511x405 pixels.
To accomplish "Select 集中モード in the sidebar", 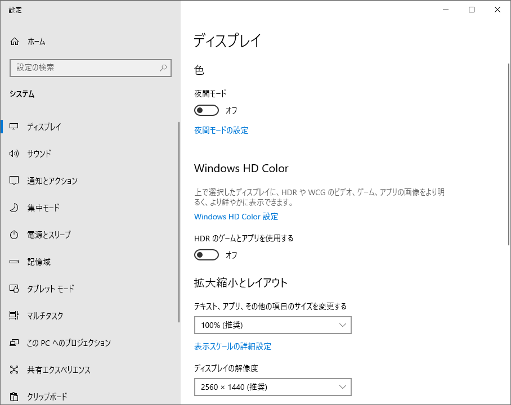I will [89, 208].
